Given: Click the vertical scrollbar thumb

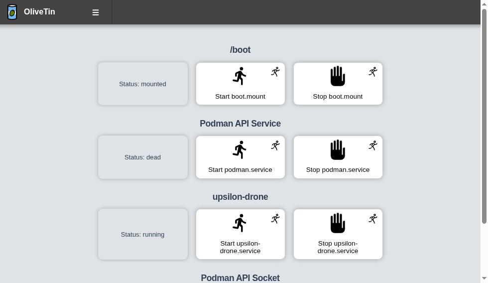Looking at the screenshot, I should [x=484, y=116].
